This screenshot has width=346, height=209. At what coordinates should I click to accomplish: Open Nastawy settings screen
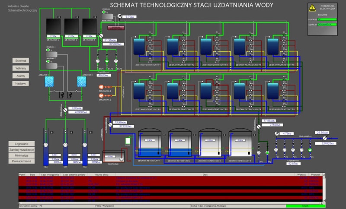click(20, 83)
